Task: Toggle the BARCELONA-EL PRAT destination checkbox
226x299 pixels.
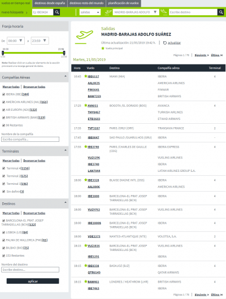Action: pos(3,220)
